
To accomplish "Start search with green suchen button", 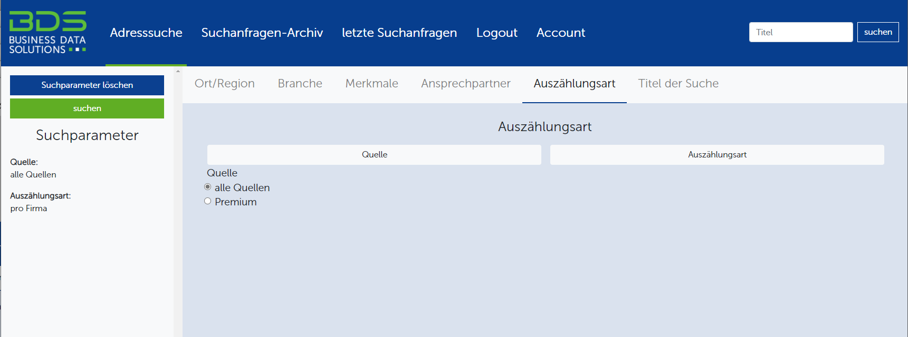I will click(87, 108).
